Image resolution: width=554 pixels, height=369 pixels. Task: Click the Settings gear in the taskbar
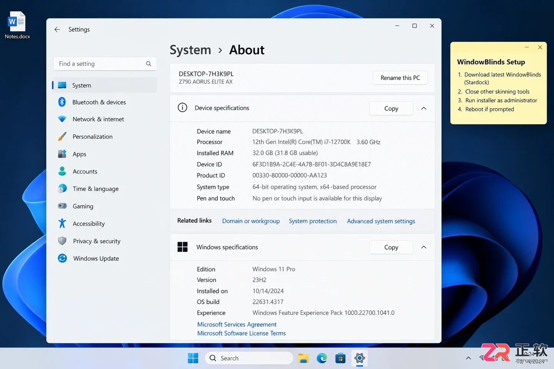[359, 358]
